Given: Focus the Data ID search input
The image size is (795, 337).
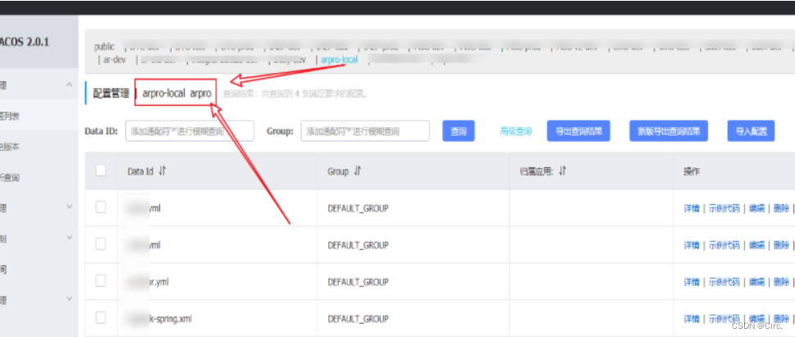Looking at the screenshot, I should coord(190,130).
